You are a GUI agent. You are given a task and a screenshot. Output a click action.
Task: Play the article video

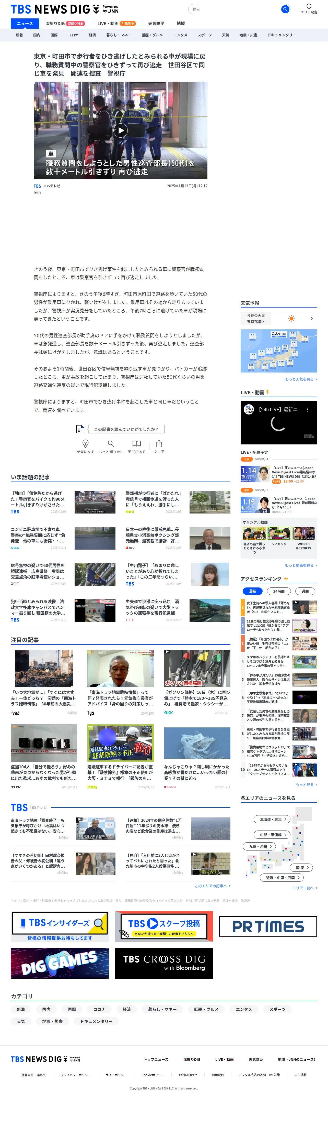[121, 130]
